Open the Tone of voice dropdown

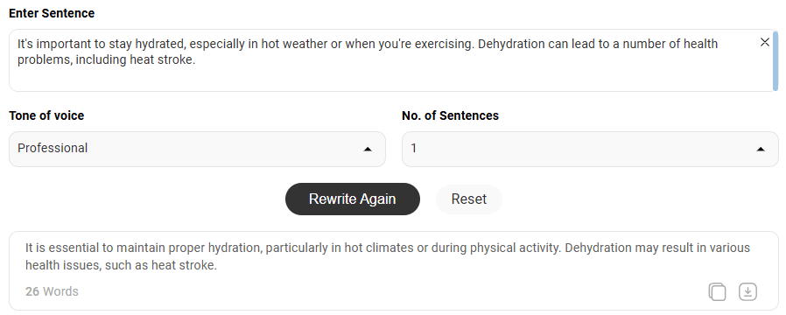pos(197,149)
